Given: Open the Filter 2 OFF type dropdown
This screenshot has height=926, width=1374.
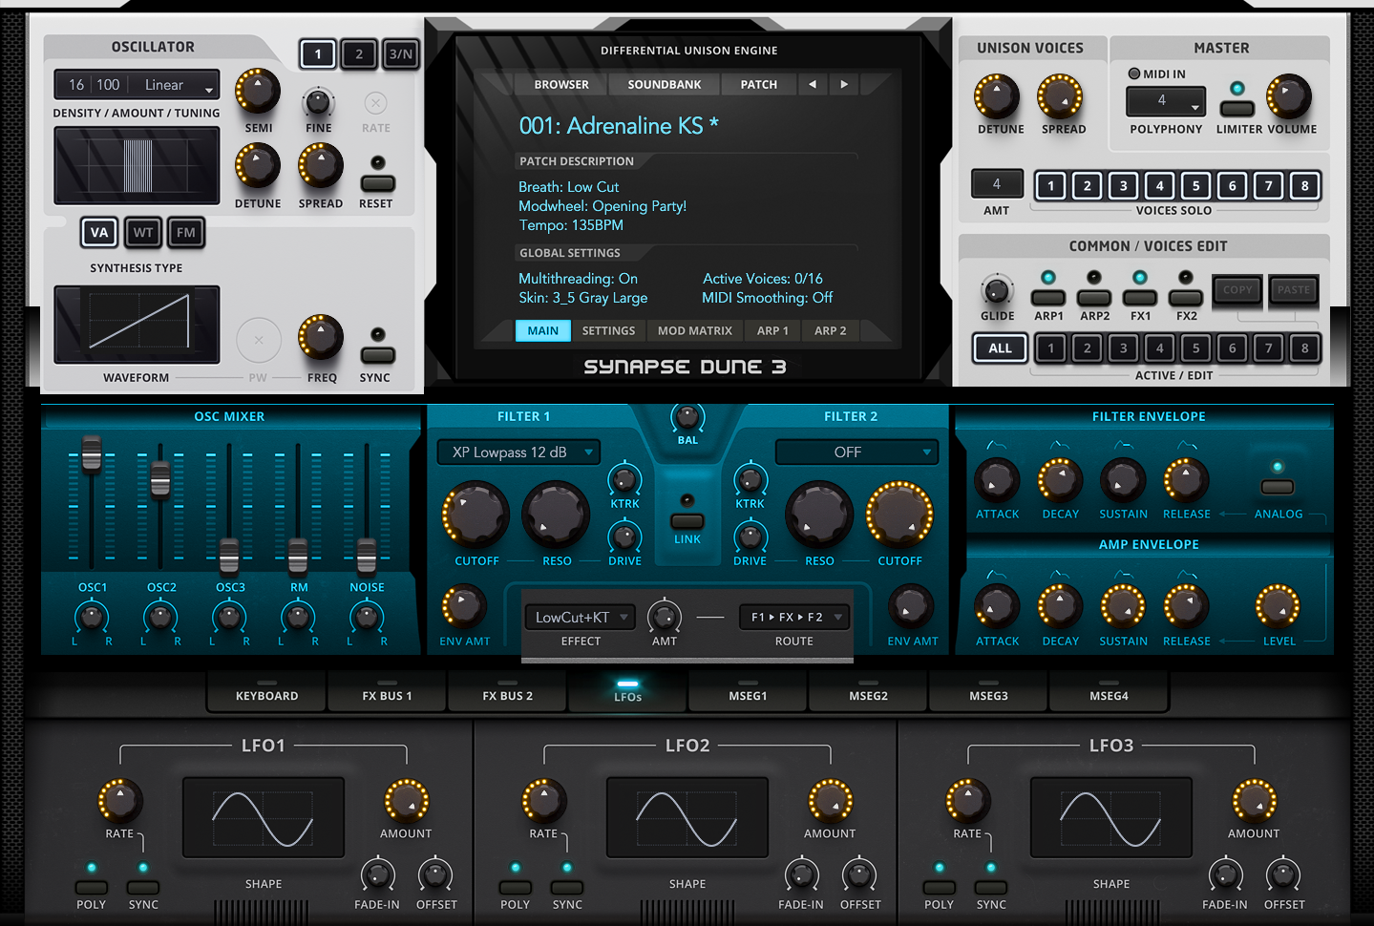Looking at the screenshot, I should tap(856, 452).
